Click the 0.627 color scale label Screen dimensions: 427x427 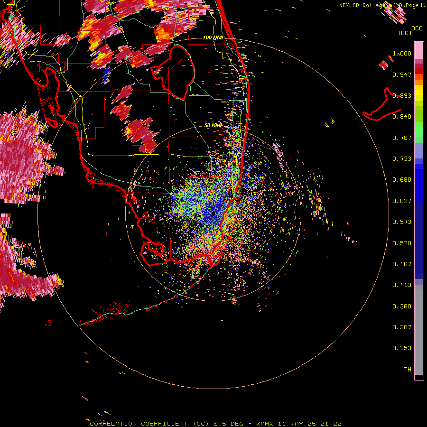pos(402,201)
